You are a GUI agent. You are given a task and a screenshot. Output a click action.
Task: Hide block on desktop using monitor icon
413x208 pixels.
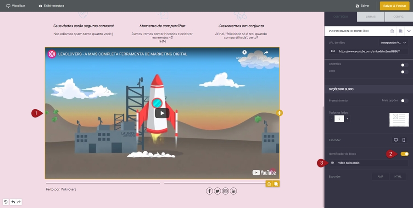coord(396,140)
